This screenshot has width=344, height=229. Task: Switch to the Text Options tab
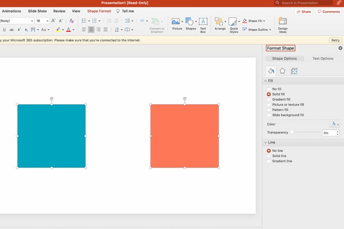pos(323,59)
